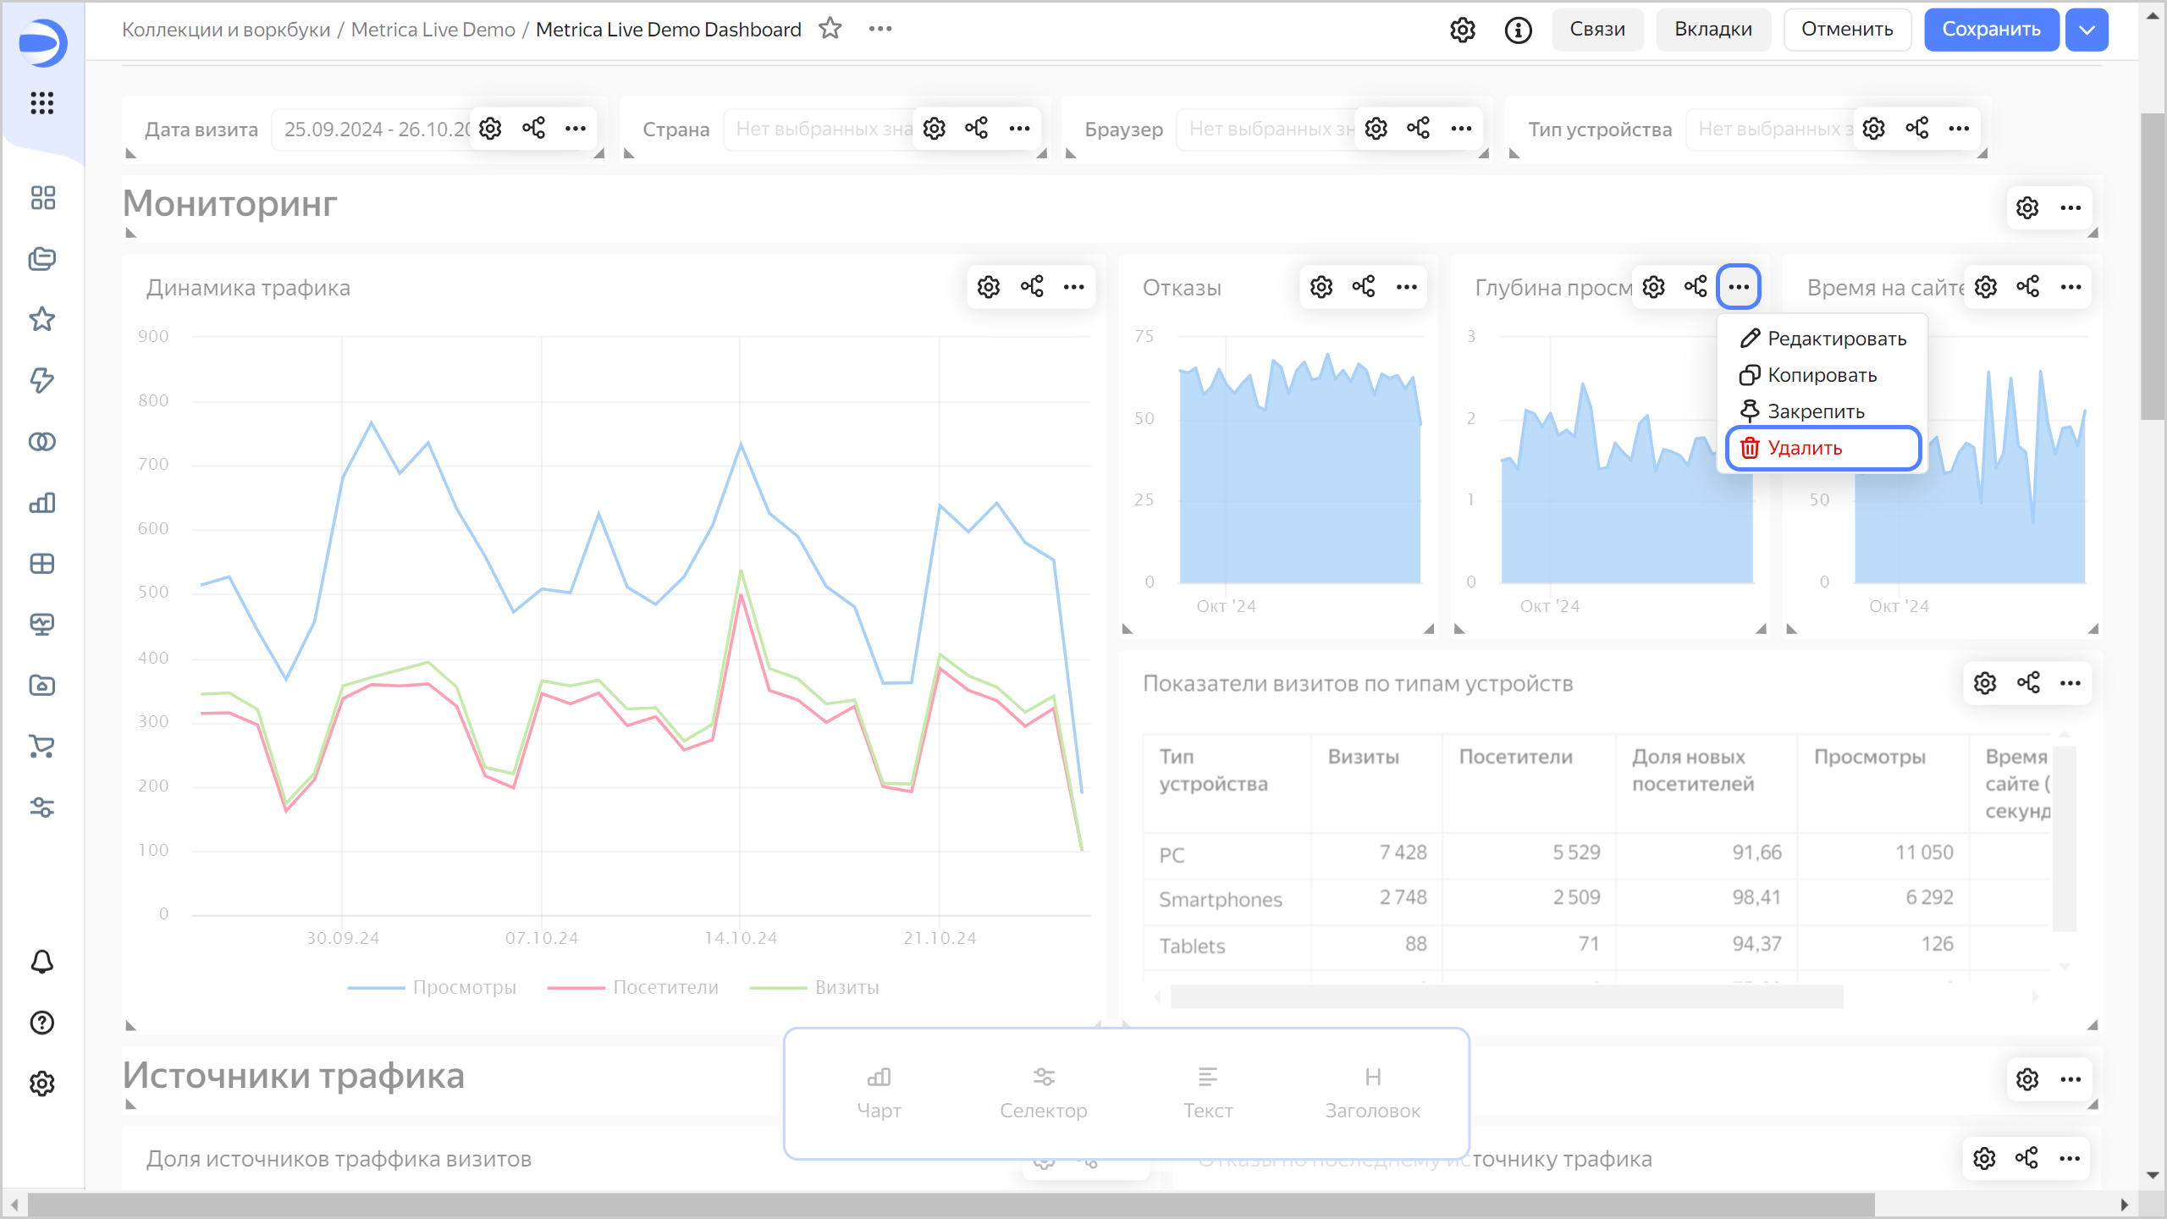
Task: Open dashboard settings gear in top bar
Action: [x=1462, y=30]
